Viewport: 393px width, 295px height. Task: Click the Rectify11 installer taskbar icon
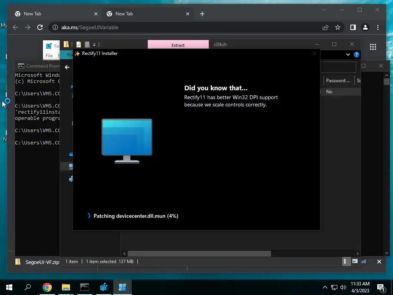[x=122, y=287]
